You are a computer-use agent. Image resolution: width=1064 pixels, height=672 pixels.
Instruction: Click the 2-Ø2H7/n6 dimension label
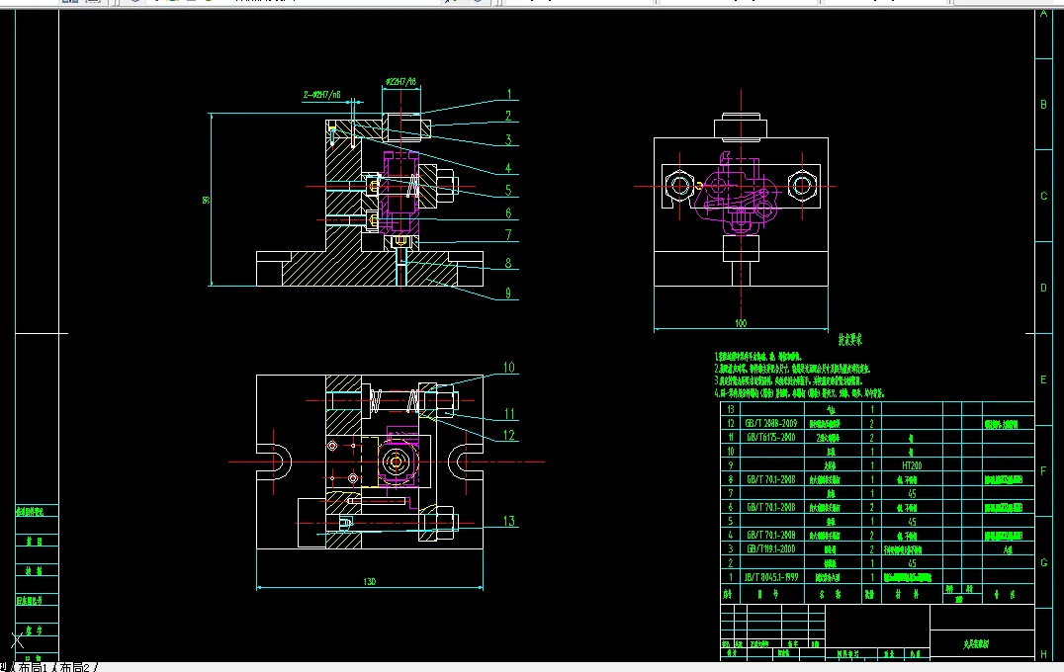(x=321, y=95)
